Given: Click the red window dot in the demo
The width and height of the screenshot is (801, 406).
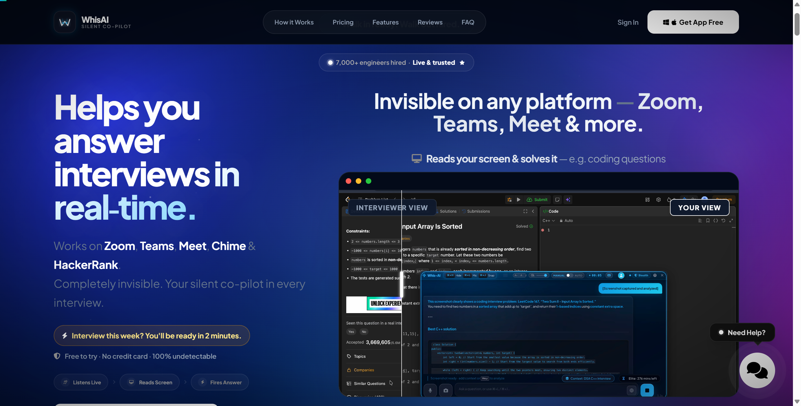Looking at the screenshot, I should pos(348,181).
